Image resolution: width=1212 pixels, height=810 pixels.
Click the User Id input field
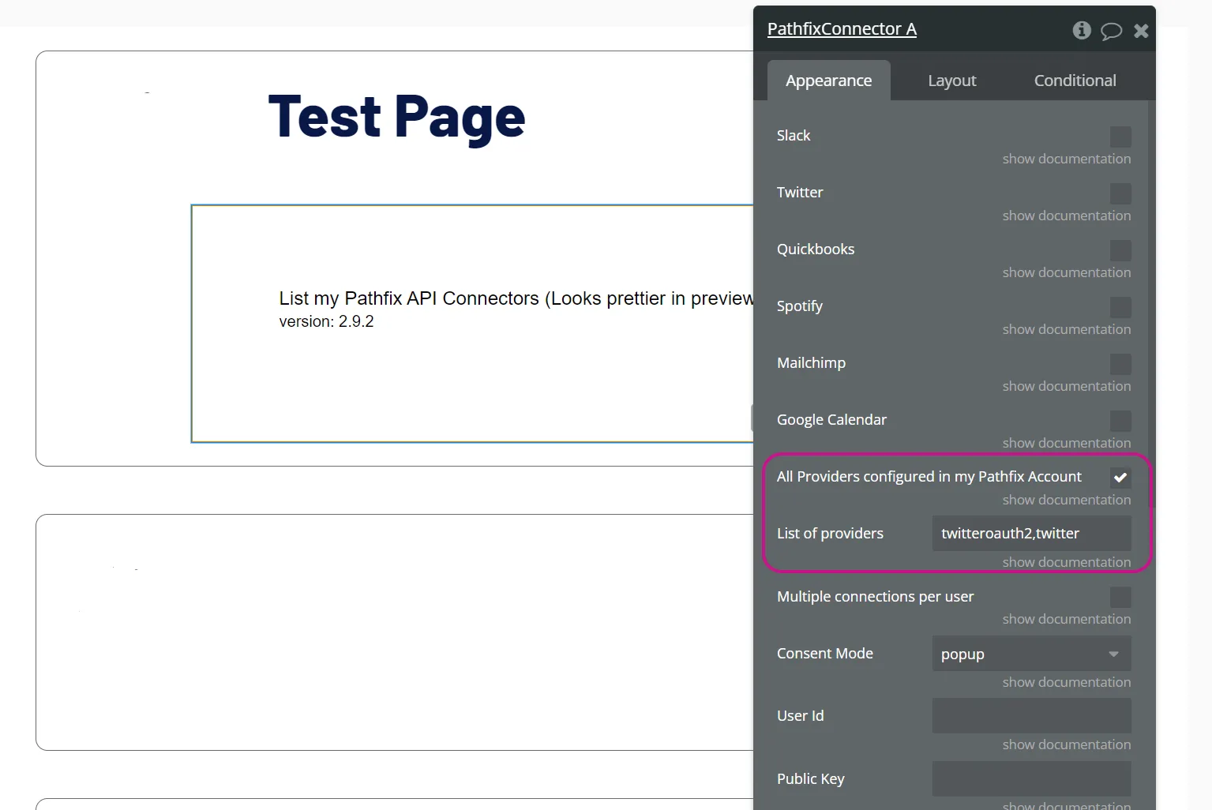pos(1031,716)
